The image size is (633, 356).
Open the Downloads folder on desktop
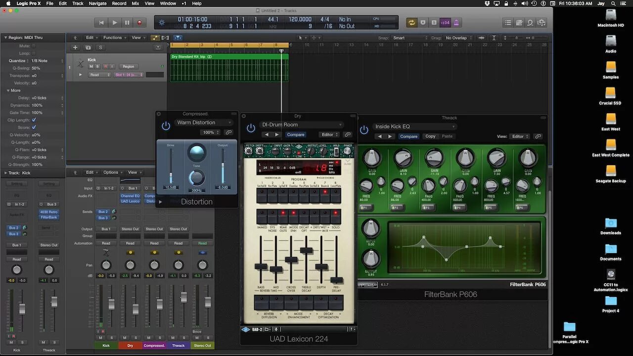tap(611, 226)
